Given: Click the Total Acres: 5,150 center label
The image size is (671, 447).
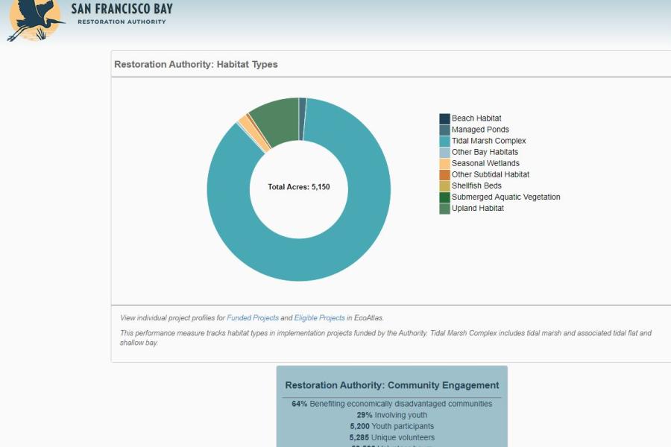Looking at the screenshot, I should [x=299, y=187].
